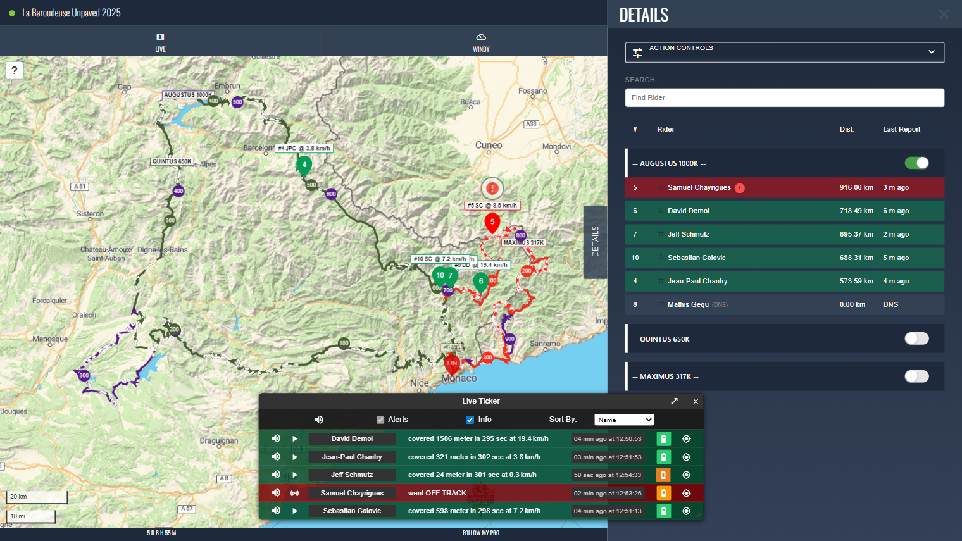Click the map help question mark icon
The image size is (962, 541).
14,70
